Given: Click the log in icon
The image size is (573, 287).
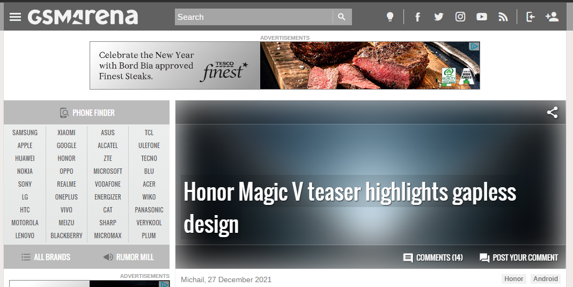Looking at the screenshot, I should point(530,17).
